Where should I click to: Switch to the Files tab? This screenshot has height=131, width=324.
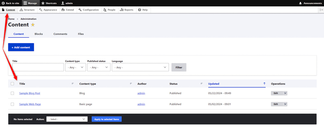coord(81,34)
